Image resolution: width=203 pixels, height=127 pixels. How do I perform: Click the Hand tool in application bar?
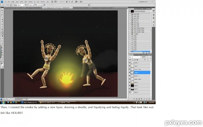pyautogui.click(x=67, y=2)
